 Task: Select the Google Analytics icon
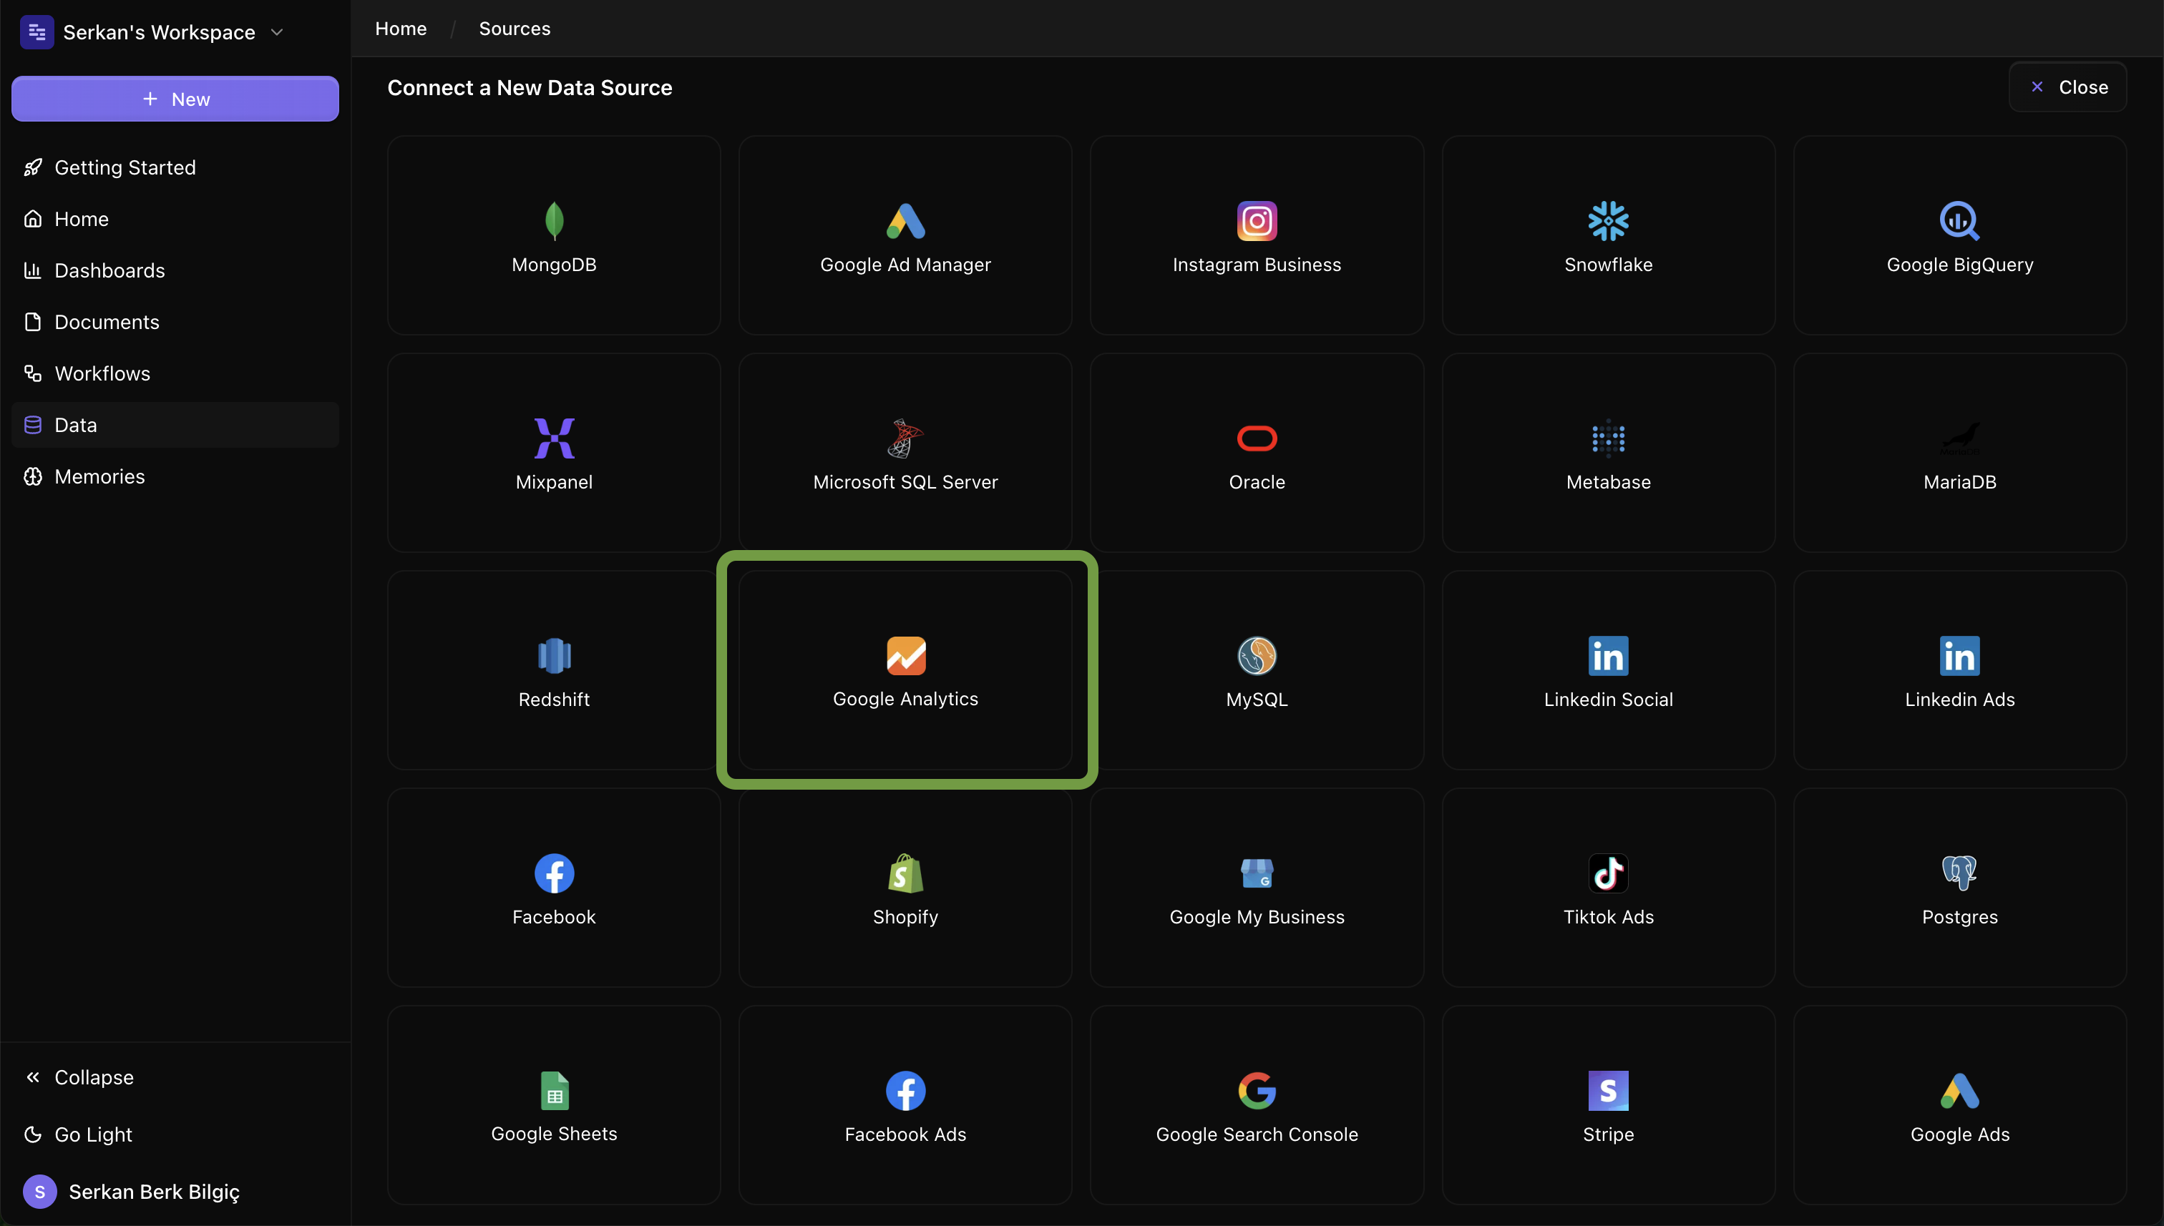pos(905,655)
